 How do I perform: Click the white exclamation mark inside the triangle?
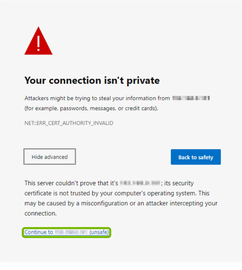click(x=38, y=43)
